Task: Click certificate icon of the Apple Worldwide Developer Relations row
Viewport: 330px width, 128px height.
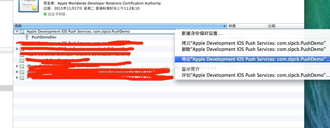Action: click(x=22, y=55)
